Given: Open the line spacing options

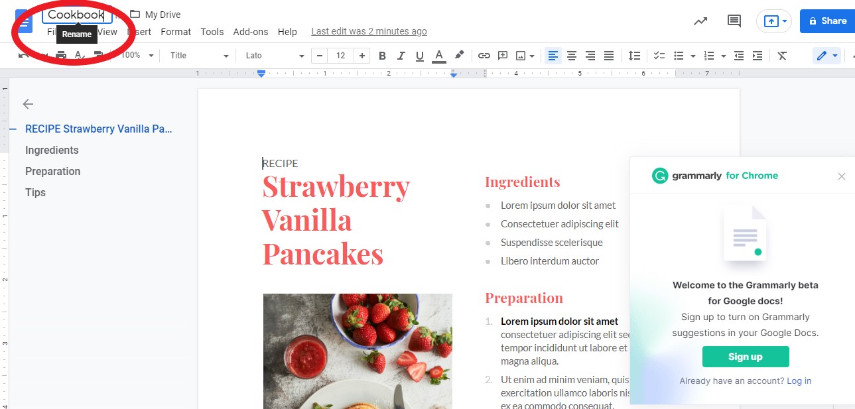Looking at the screenshot, I should click(x=633, y=56).
